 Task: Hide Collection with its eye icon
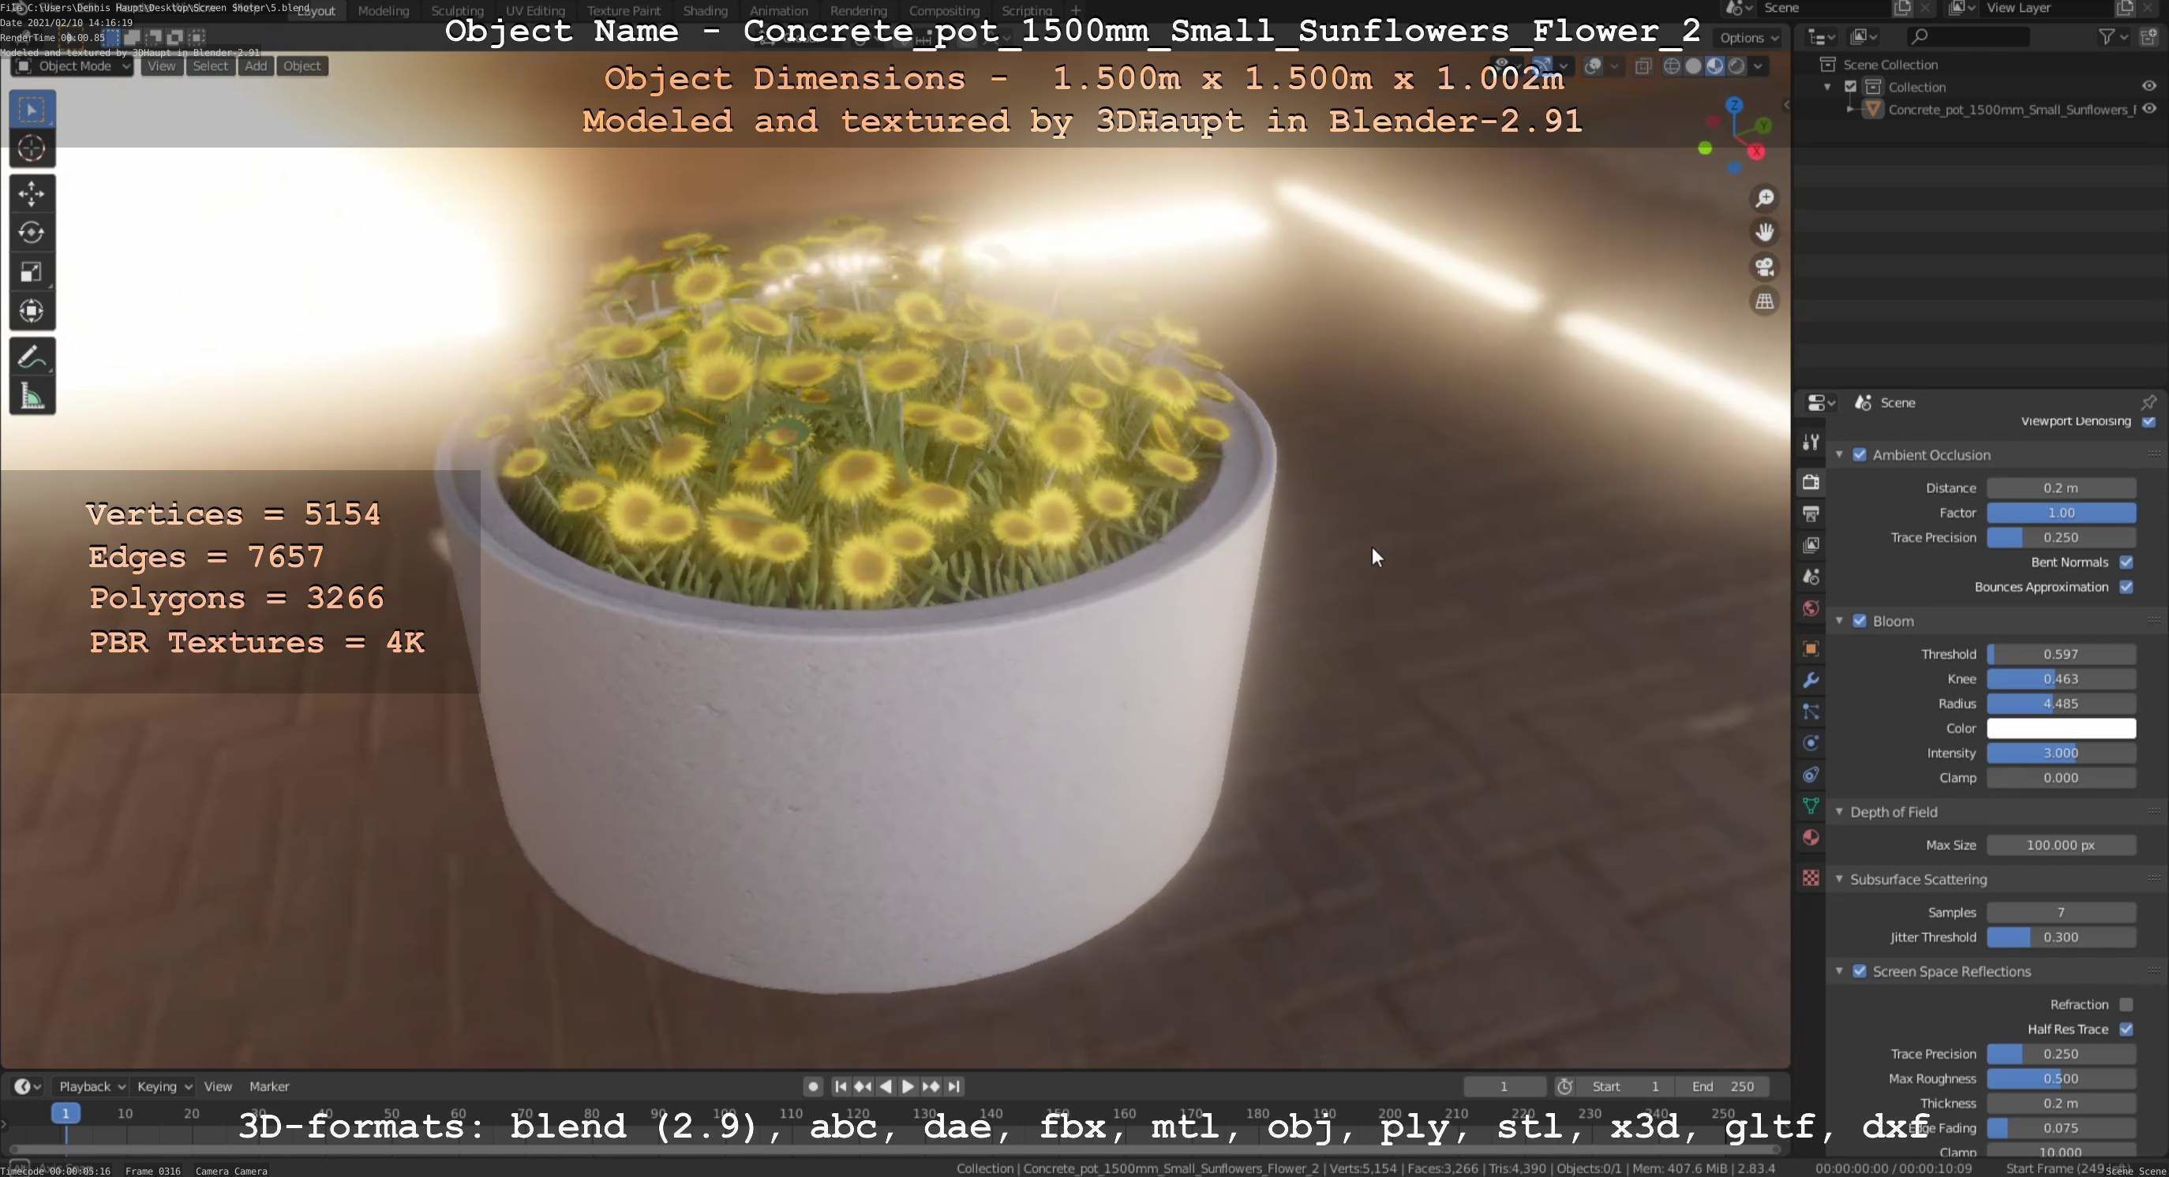click(2148, 86)
